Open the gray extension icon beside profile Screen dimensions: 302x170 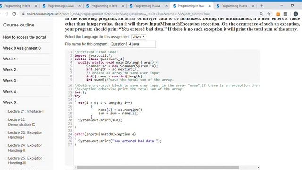[285, 14]
